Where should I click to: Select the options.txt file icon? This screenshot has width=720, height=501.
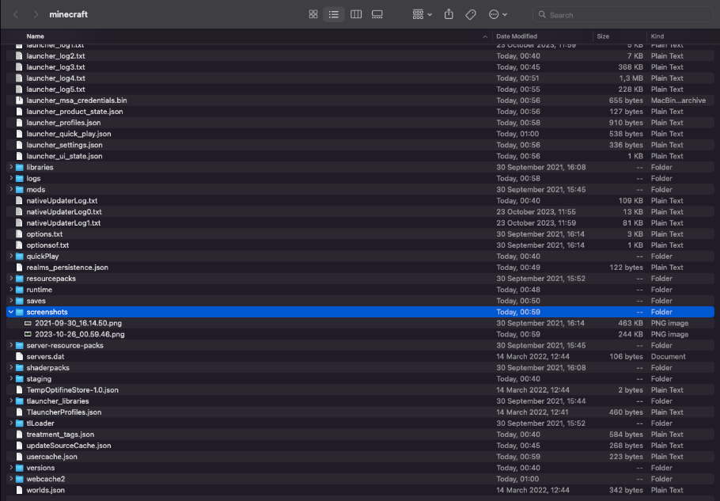point(19,233)
